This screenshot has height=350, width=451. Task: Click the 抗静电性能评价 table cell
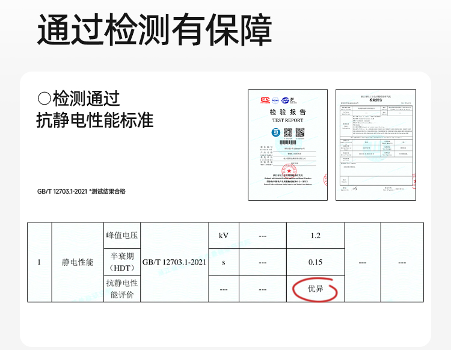pos(122,289)
